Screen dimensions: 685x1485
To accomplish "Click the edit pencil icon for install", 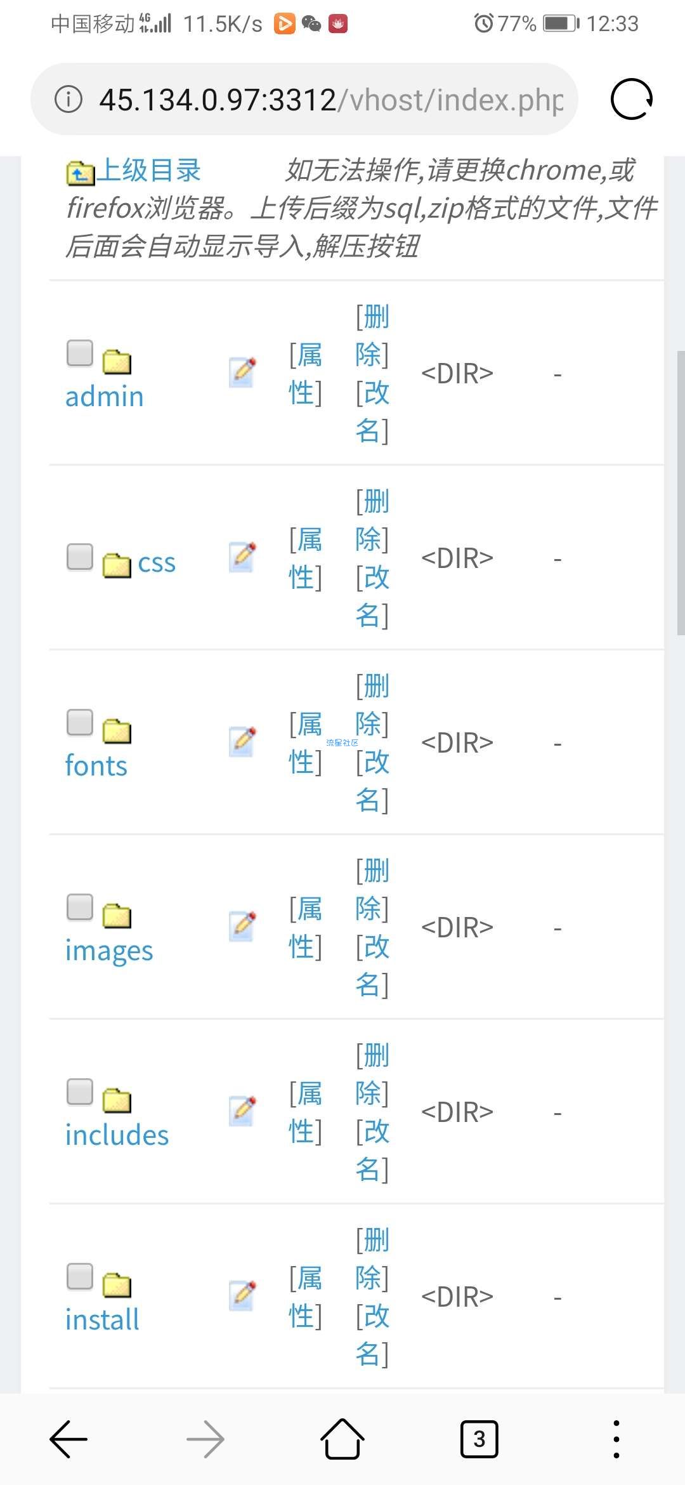I will pyautogui.click(x=242, y=1296).
